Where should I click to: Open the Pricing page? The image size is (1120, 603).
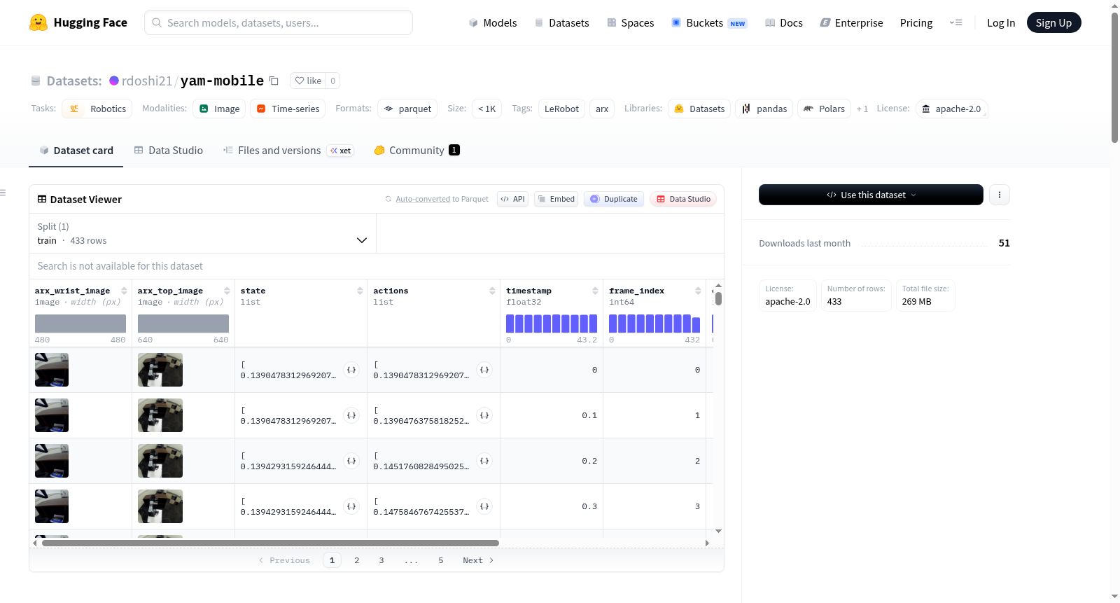coord(916,22)
